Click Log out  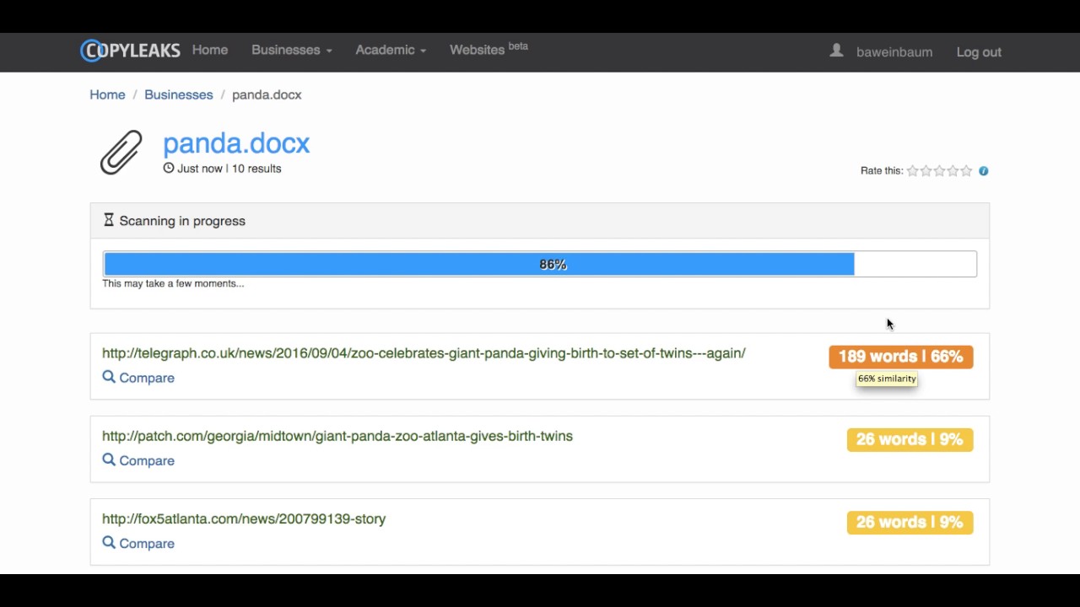click(x=979, y=51)
